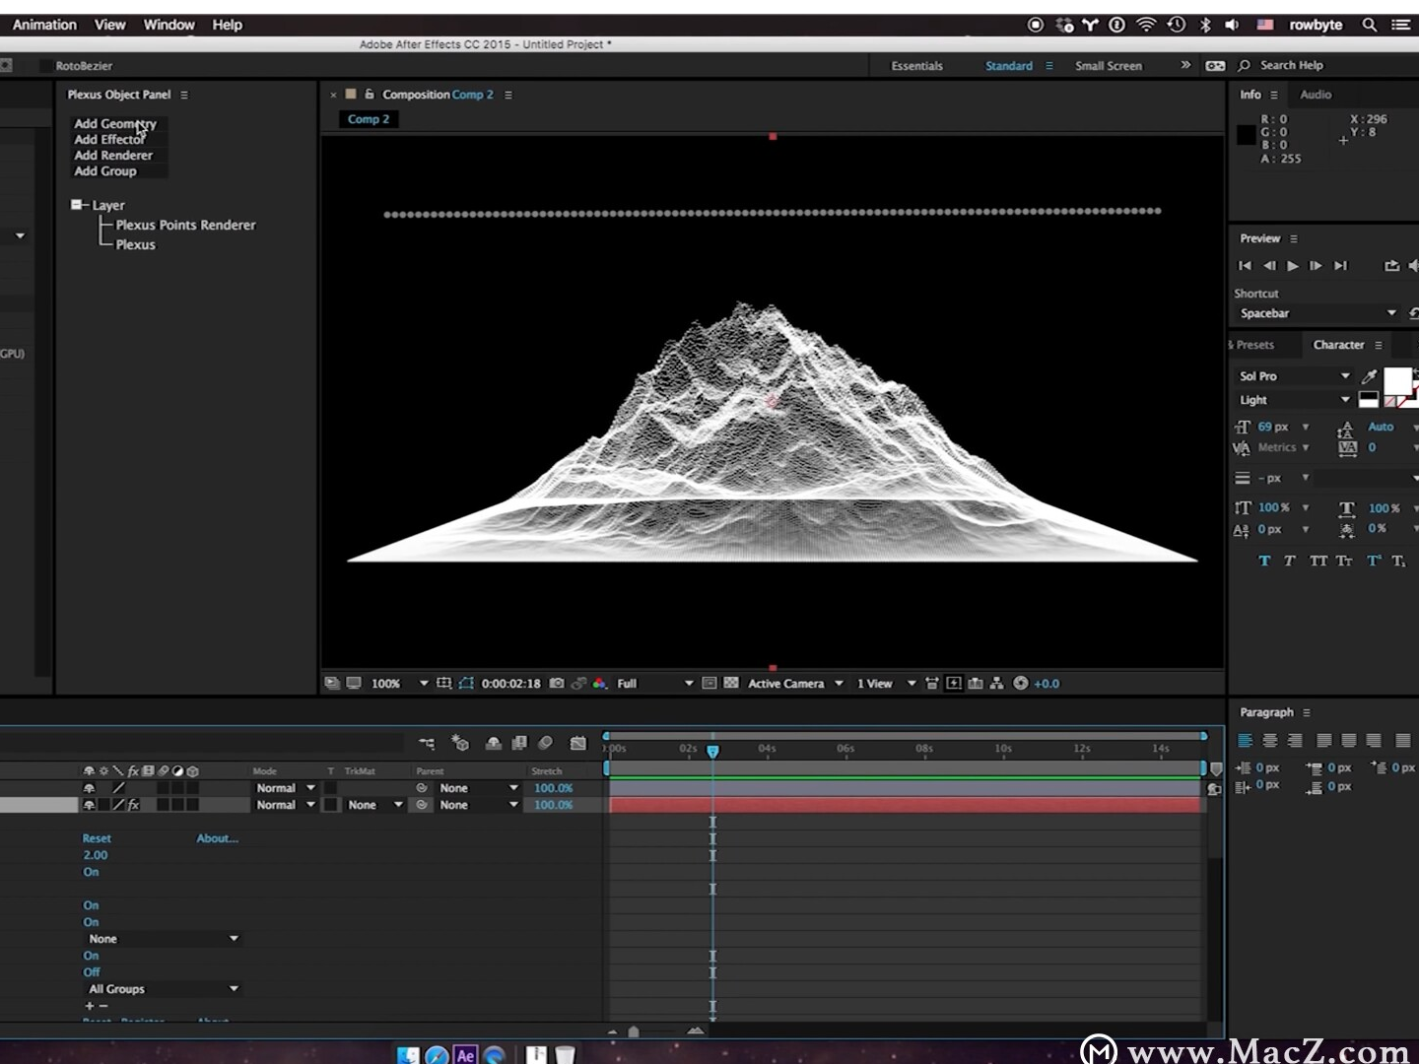Click the Character panel fill color swatch
The height and width of the screenshot is (1064, 1419).
(1397, 379)
